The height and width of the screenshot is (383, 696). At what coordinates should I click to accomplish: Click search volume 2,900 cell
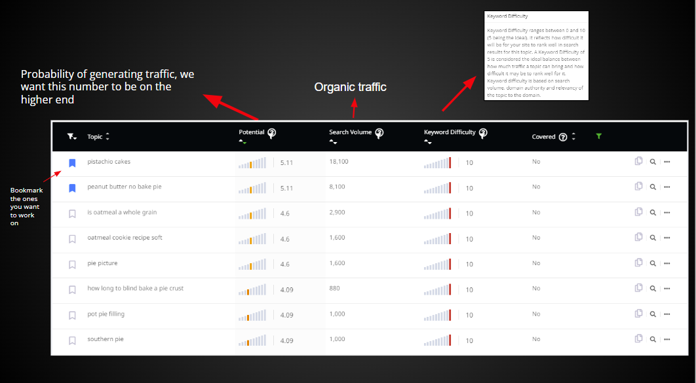(x=337, y=212)
